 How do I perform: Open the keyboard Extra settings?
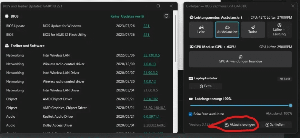pyautogui.click(x=205, y=86)
